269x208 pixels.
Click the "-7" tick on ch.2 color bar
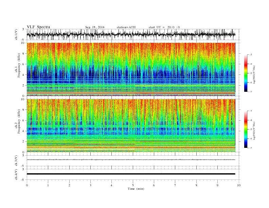[x=250, y=148]
